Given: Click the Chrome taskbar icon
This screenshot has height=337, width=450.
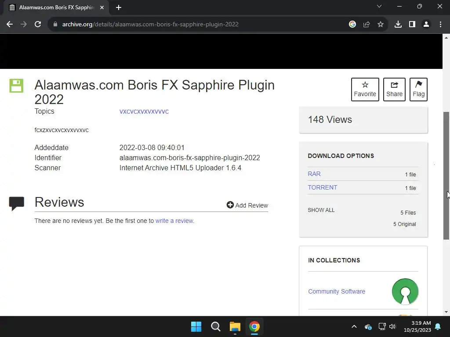Looking at the screenshot, I should coord(254,326).
